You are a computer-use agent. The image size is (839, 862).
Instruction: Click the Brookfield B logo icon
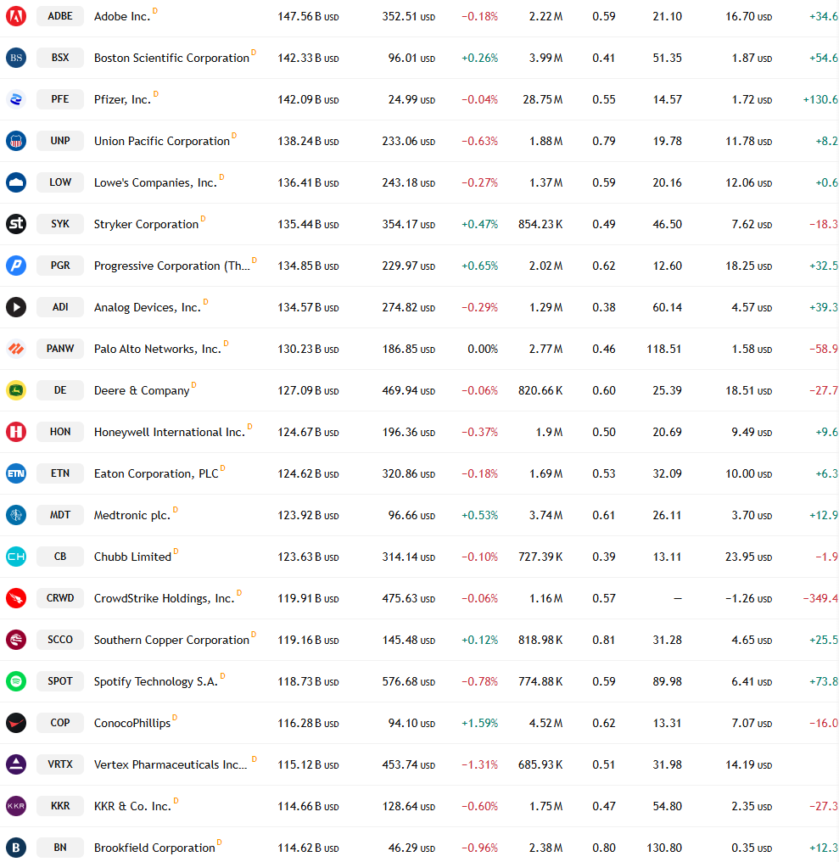point(16,848)
